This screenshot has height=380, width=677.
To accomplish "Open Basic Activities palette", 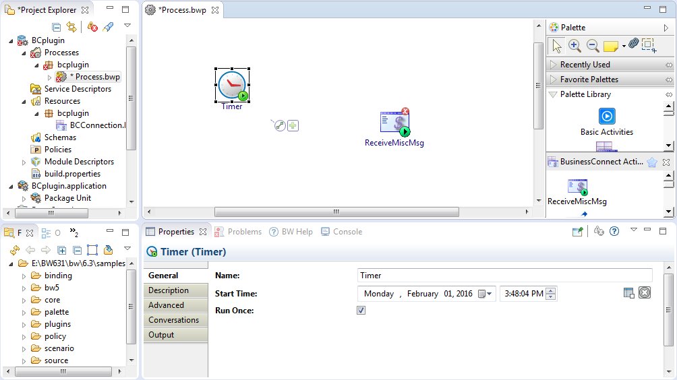I will [607, 122].
